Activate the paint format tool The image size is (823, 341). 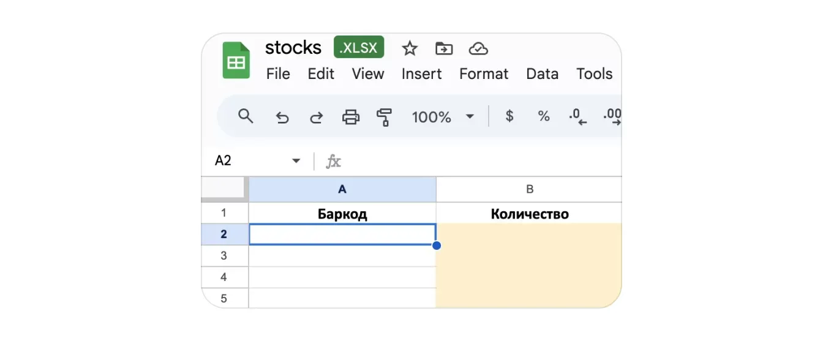click(385, 117)
